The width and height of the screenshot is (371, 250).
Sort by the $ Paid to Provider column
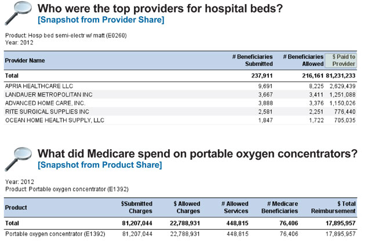click(x=341, y=61)
